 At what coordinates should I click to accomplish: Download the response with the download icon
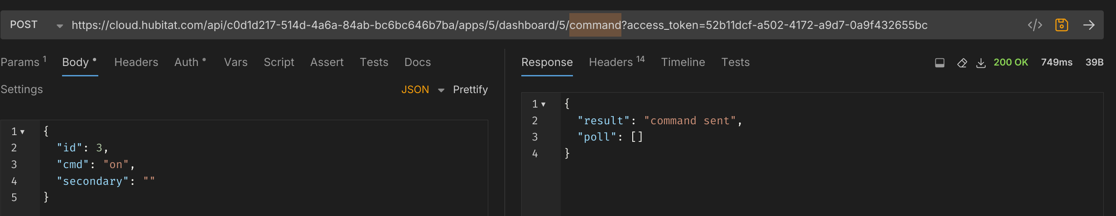(x=981, y=63)
